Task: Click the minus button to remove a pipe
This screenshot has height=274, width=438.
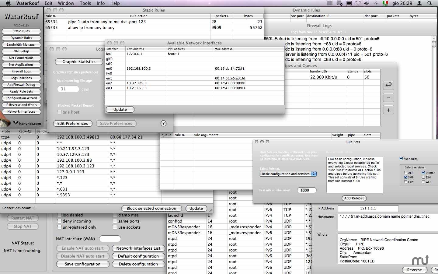Action: click(x=388, y=97)
